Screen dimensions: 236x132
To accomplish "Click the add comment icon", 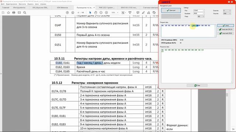I will tap(138, 12).
